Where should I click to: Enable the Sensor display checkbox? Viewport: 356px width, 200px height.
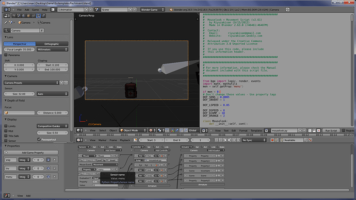(x=6, y=141)
